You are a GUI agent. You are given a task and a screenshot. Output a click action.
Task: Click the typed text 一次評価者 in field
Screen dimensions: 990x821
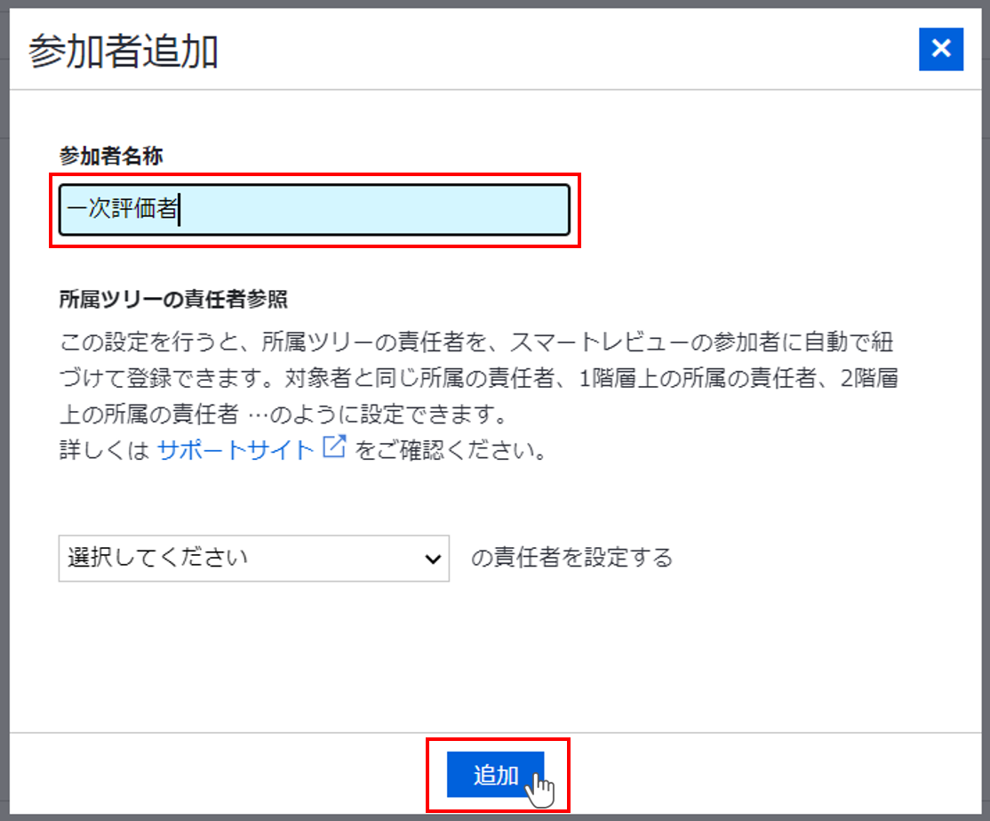[x=123, y=210]
